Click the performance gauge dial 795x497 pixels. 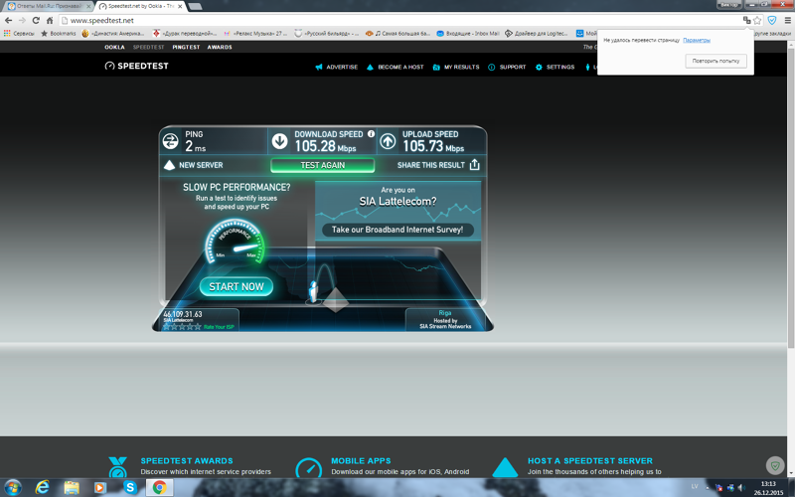pyautogui.click(x=235, y=242)
